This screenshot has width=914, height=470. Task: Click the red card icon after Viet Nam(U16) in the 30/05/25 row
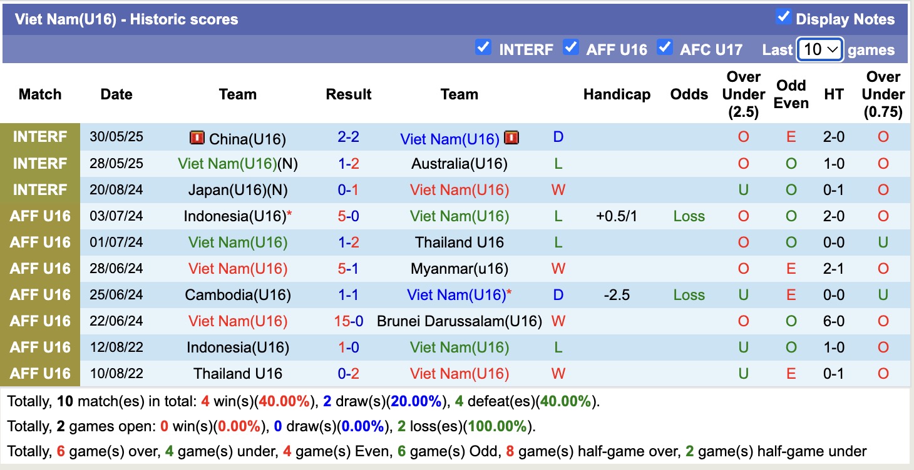tap(511, 138)
